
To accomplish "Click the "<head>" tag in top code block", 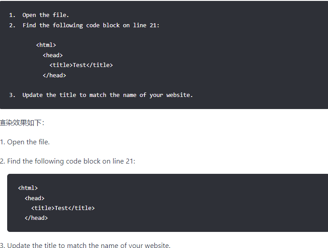I will [53, 55].
